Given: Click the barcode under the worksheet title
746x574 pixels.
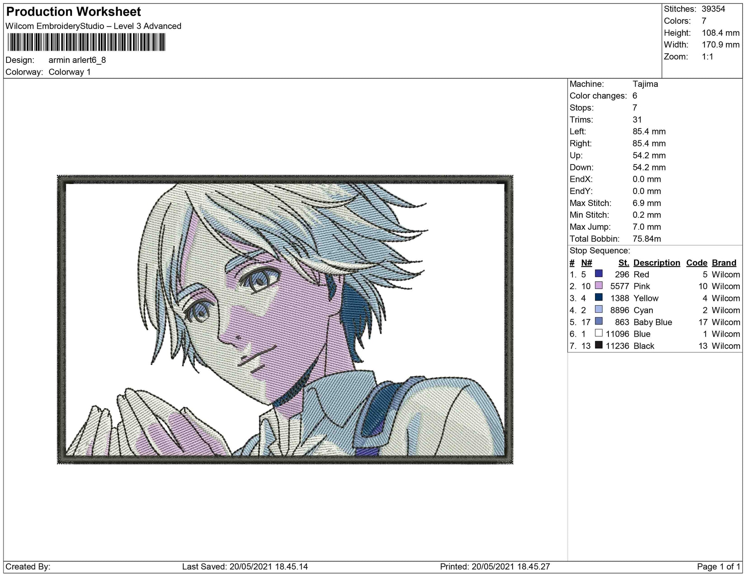Looking at the screenshot, I should coord(86,42).
